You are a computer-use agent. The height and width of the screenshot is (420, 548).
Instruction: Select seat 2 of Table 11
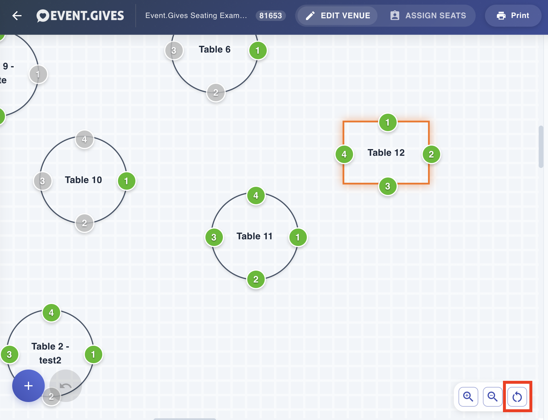pos(256,279)
